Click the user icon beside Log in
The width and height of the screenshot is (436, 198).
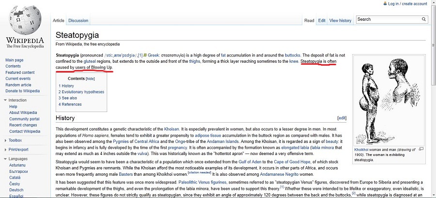pyautogui.click(x=385, y=4)
